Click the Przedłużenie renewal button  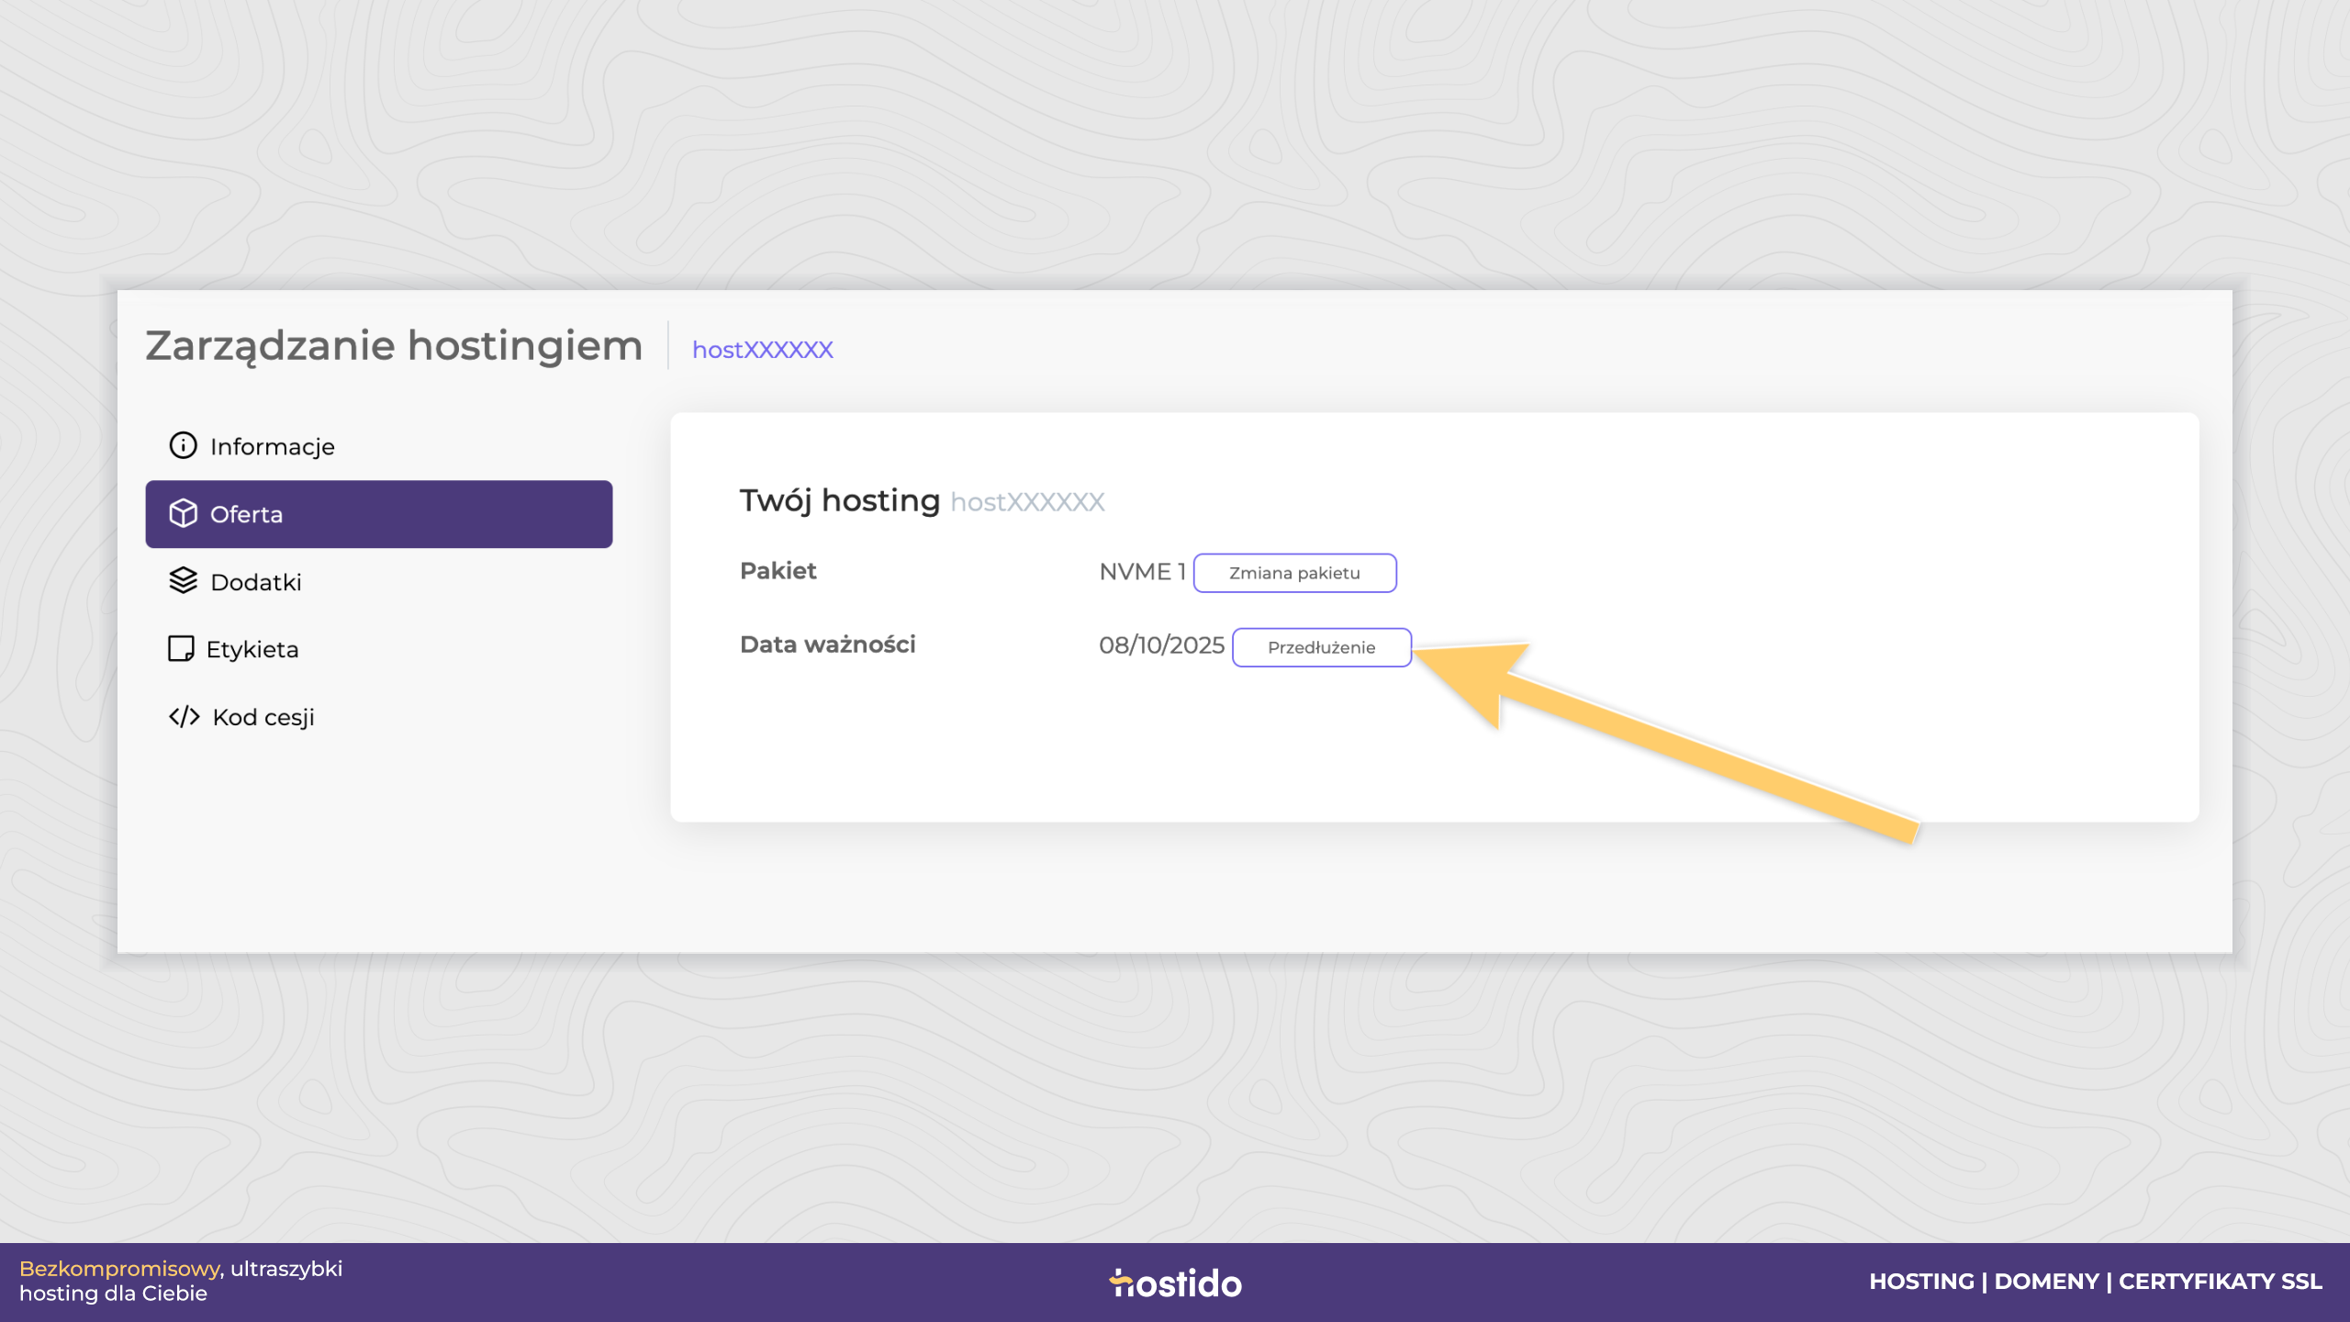[1321, 647]
